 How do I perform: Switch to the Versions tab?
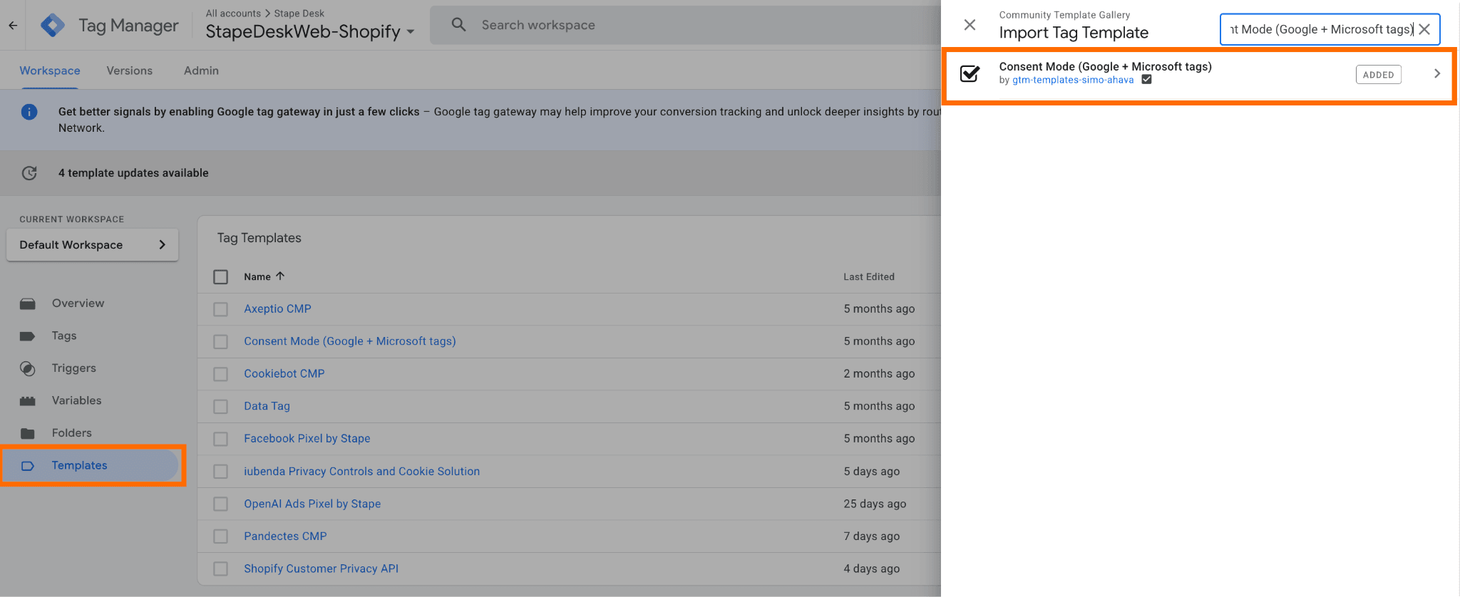pyautogui.click(x=130, y=71)
